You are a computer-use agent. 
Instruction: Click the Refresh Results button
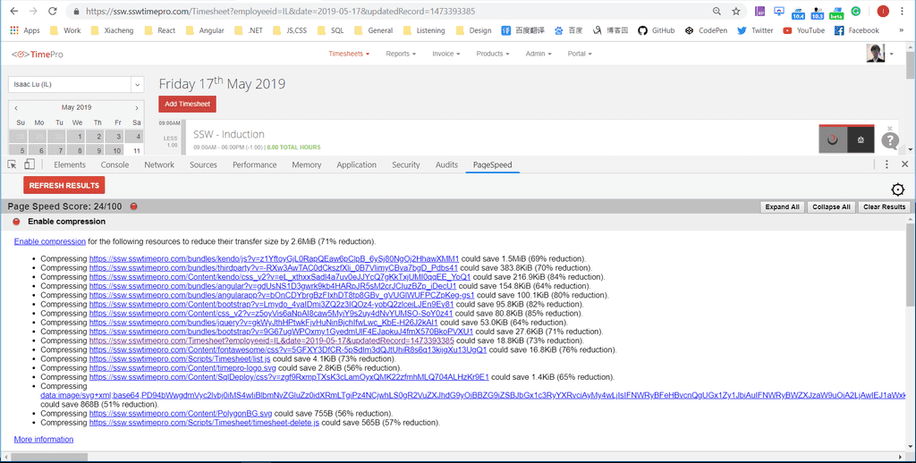(x=64, y=185)
